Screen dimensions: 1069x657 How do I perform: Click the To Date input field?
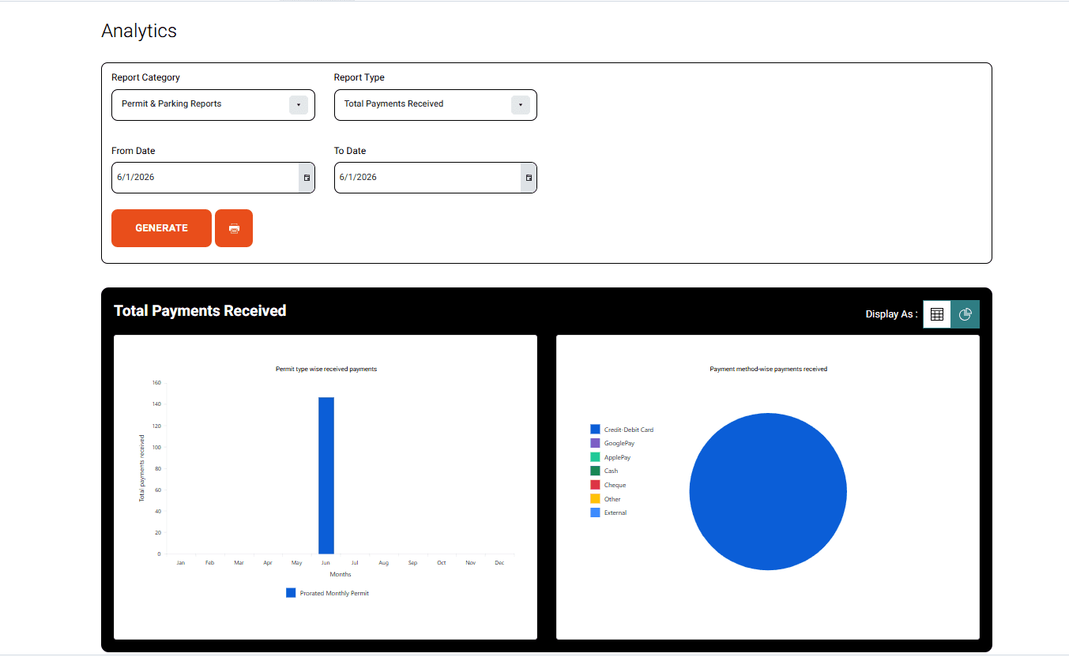tap(427, 178)
